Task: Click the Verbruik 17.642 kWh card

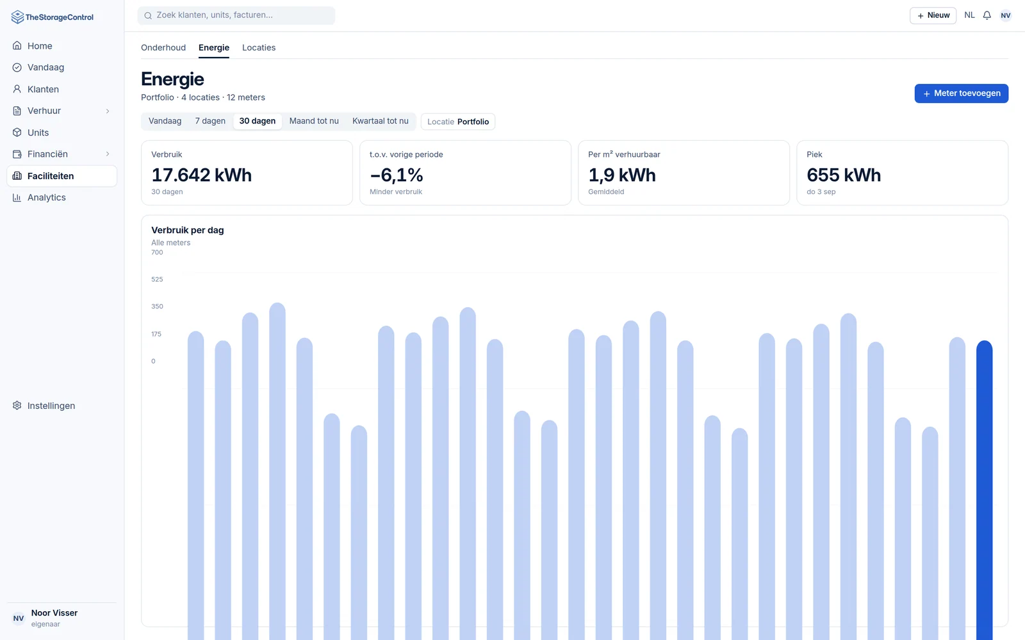Action: tap(247, 173)
